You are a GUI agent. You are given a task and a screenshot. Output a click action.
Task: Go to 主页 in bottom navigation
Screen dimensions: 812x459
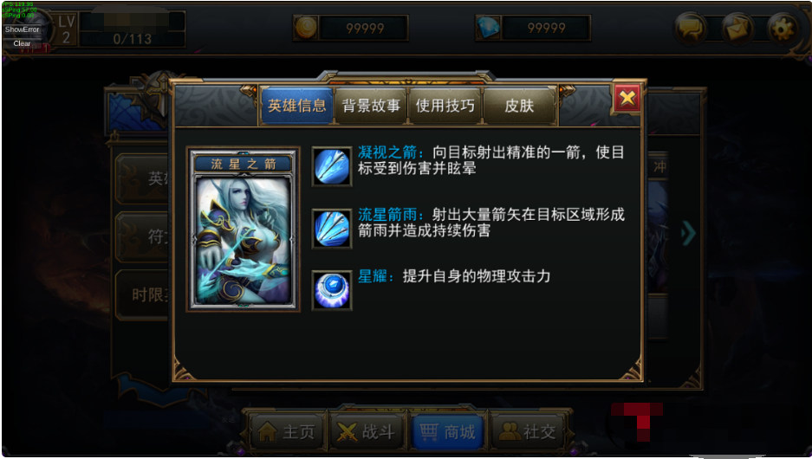click(287, 431)
